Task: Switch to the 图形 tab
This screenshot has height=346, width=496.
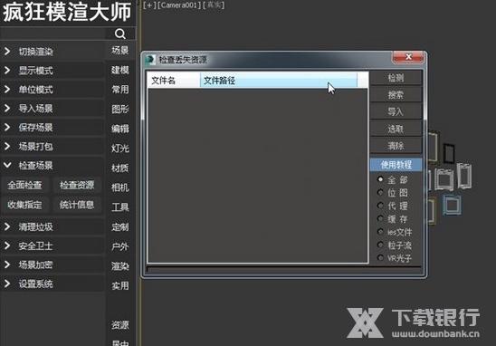Action: click(120, 110)
